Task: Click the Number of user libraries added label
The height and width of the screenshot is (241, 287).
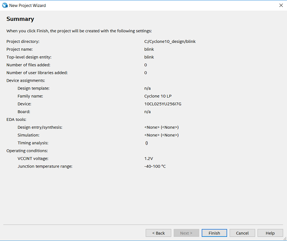Action: tap(37, 73)
